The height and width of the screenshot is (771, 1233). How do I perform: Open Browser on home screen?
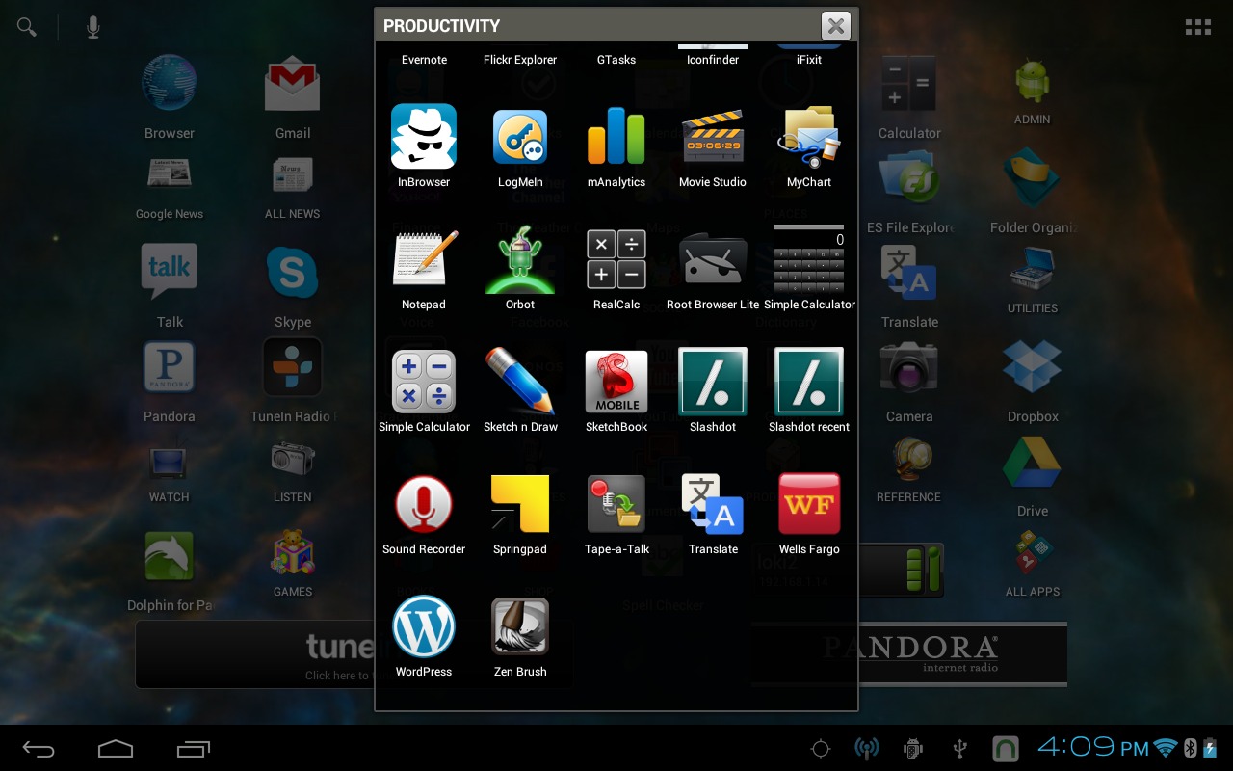(x=170, y=97)
